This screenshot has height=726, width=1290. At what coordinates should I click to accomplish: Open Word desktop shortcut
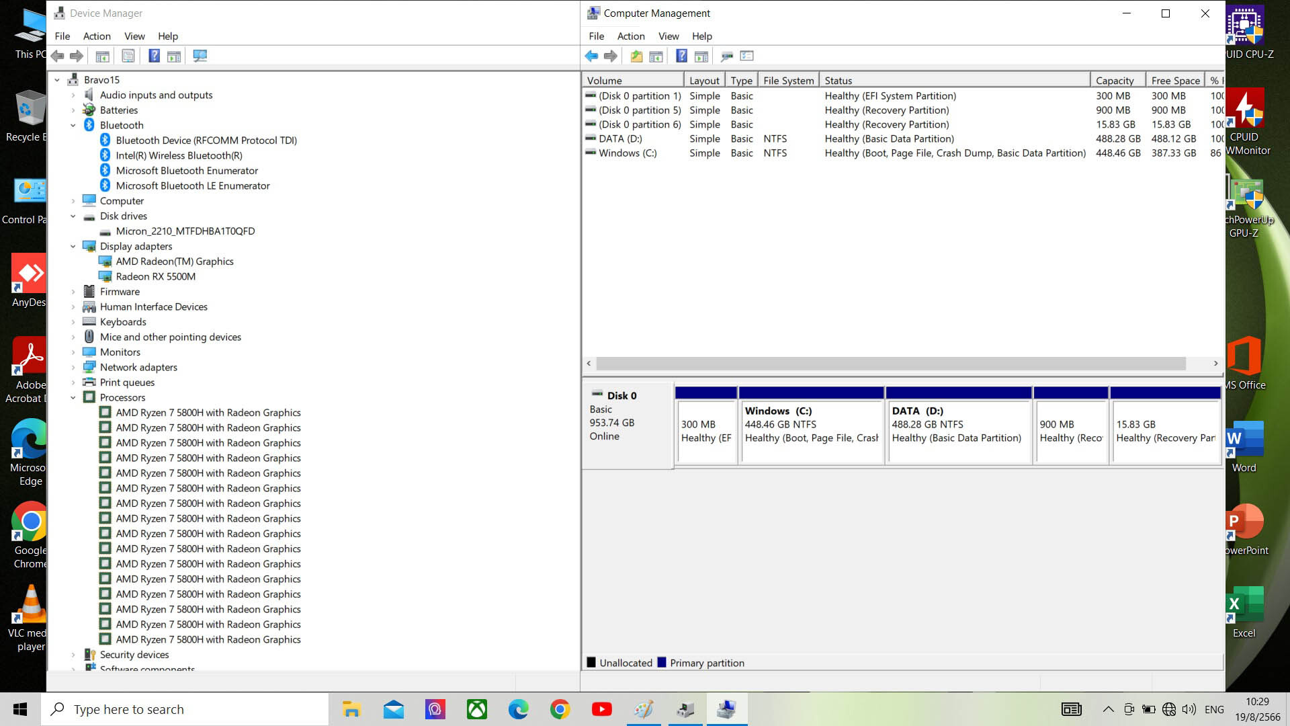click(1244, 447)
